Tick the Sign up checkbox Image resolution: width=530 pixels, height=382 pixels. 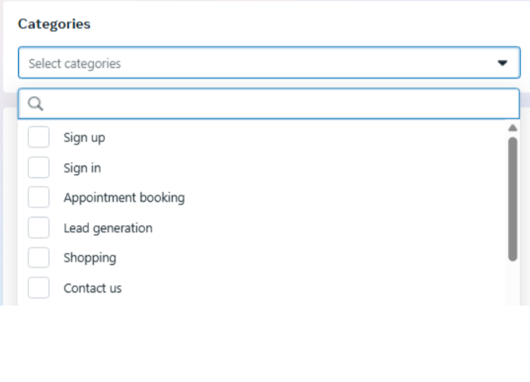pos(39,137)
